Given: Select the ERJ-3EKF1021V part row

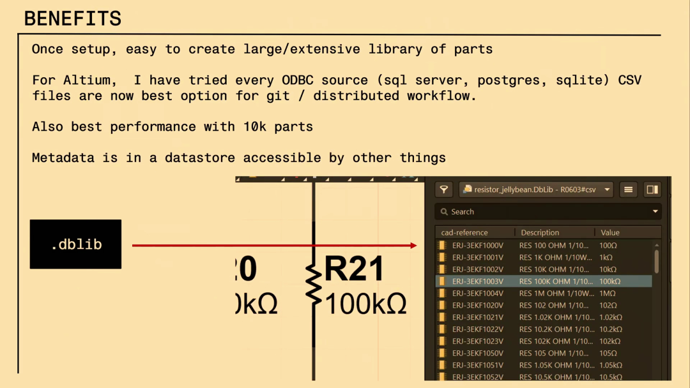Looking at the screenshot, I should pyautogui.click(x=544, y=317).
